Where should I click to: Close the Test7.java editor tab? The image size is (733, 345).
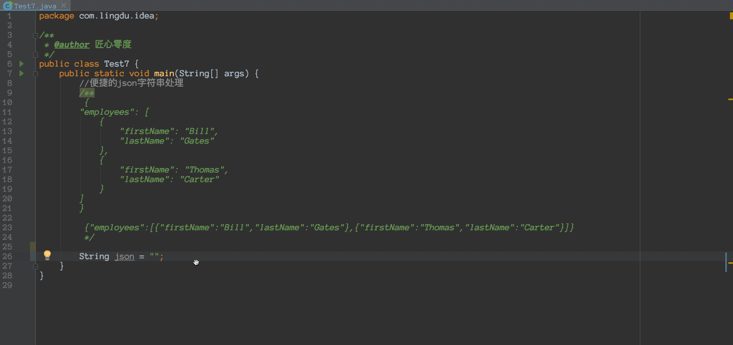[x=64, y=5]
